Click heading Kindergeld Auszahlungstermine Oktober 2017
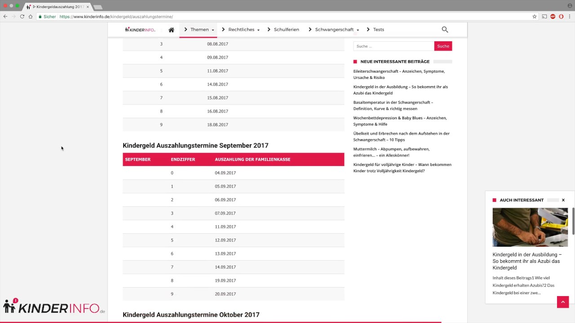The height and width of the screenshot is (323, 575). coord(191,315)
